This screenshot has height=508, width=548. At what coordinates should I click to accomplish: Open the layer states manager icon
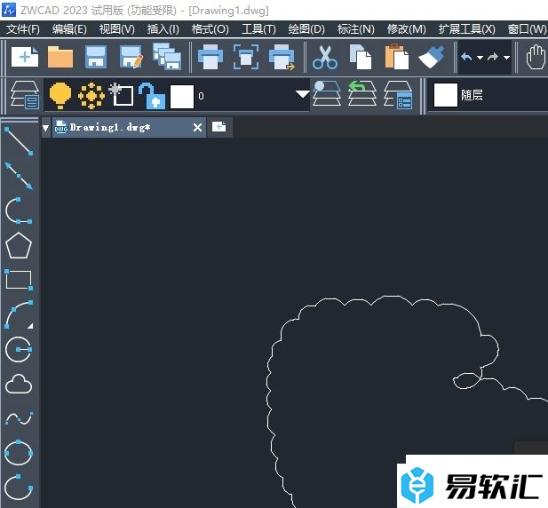pos(398,94)
